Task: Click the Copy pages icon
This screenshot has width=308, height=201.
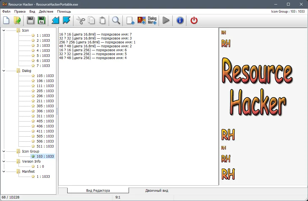Action: (91, 20)
